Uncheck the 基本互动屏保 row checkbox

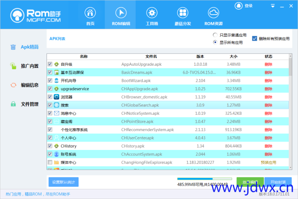(x=50, y=72)
